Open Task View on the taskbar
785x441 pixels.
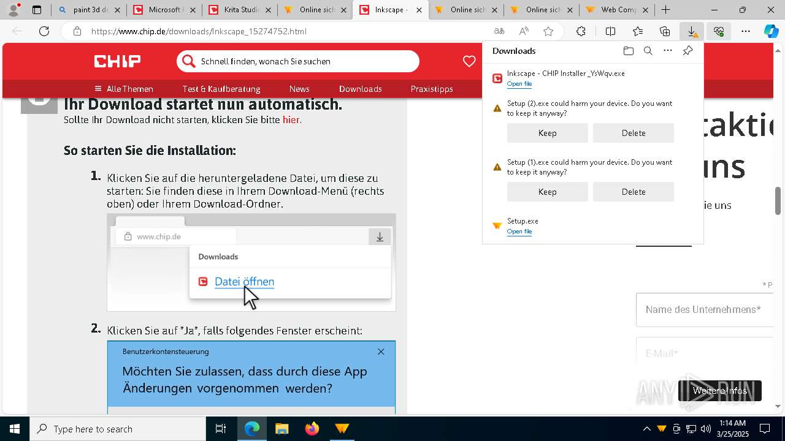tap(221, 429)
